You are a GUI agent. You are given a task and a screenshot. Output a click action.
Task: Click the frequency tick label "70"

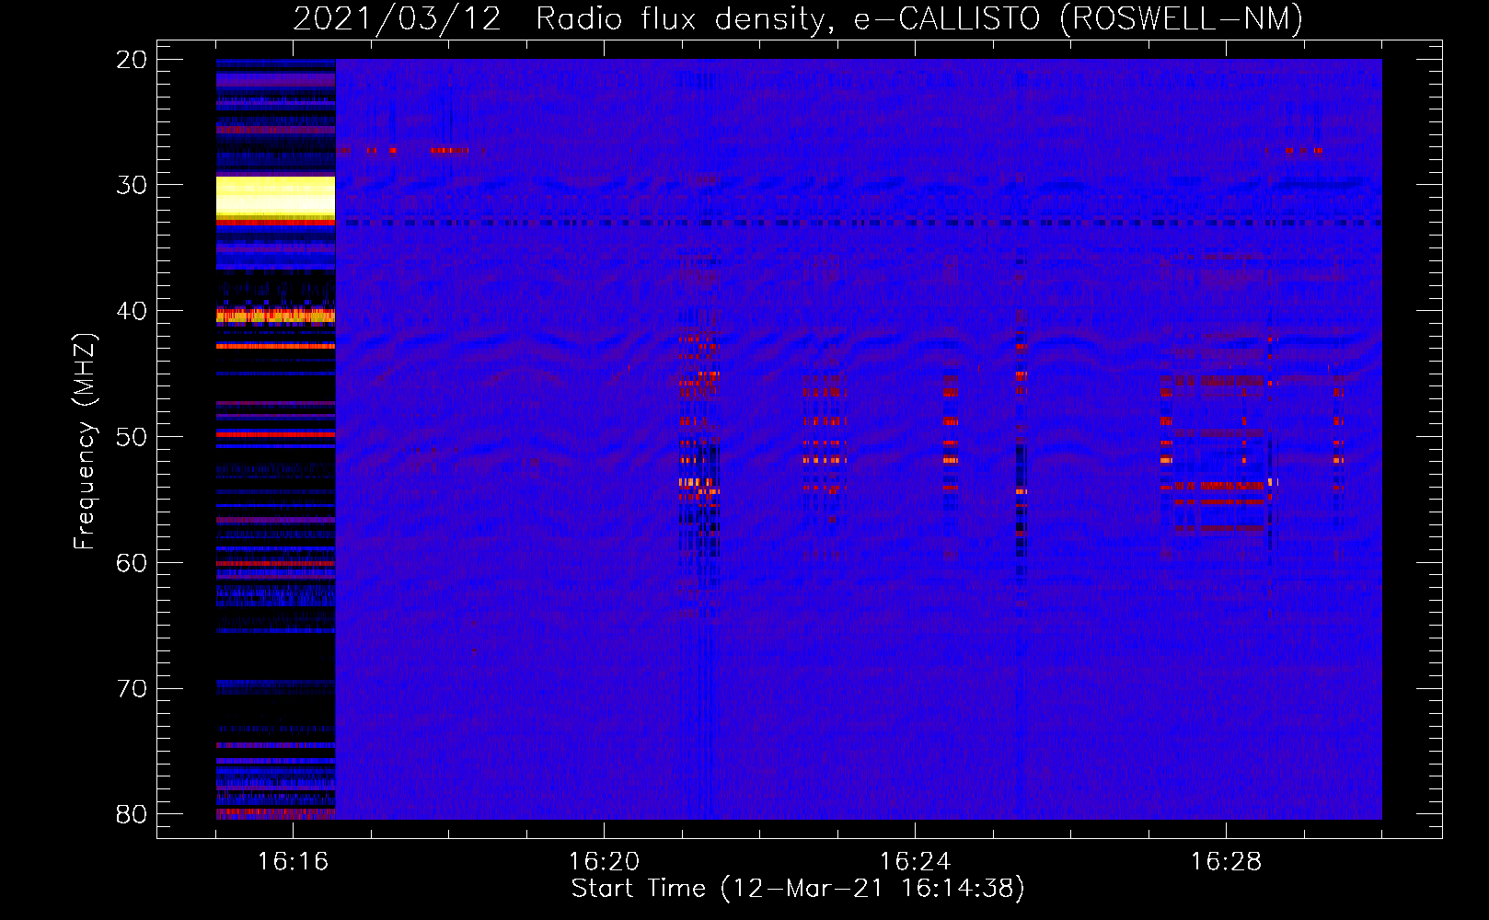point(132,689)
